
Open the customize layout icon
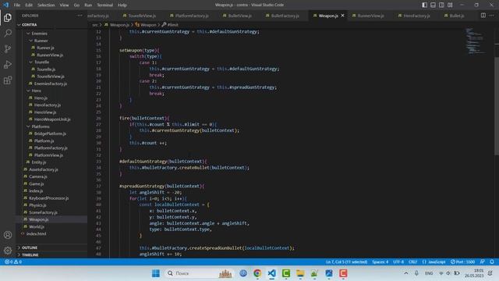coord(450,5)
